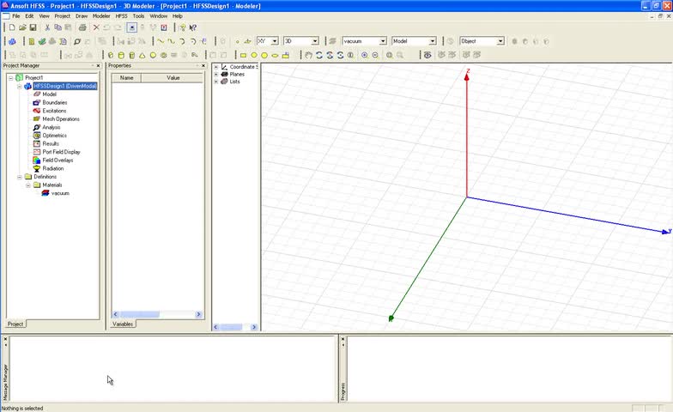Open the File menu
The width and height of the screenshot is (673, 412).
pyautogui.click(x=15, y=15)
